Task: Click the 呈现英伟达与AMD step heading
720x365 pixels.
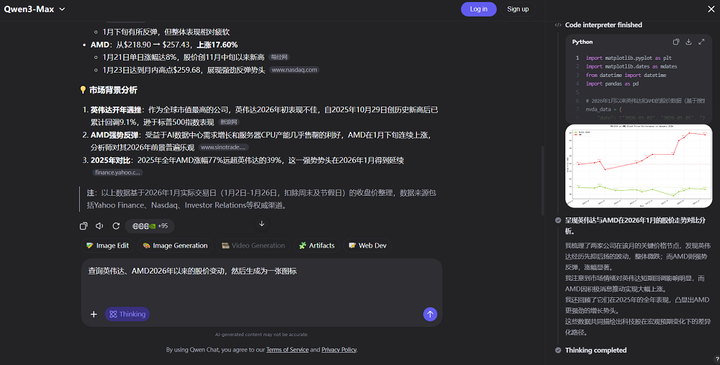Action: coord(635,225)
